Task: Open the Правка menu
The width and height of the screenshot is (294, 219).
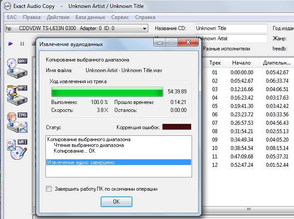Action: tap(32, 17)
